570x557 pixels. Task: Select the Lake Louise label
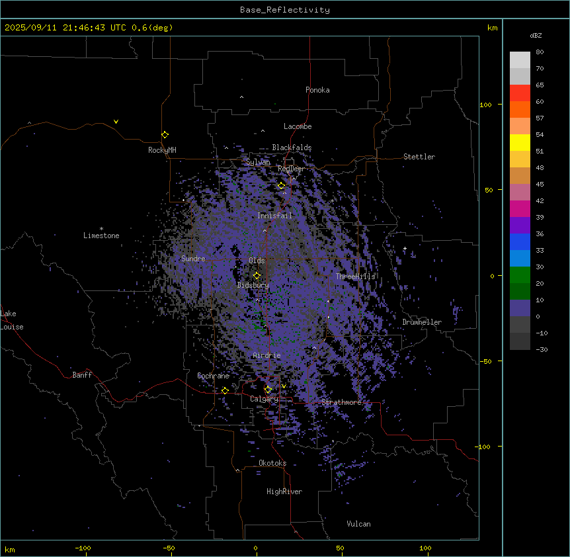tap(12, 320)
